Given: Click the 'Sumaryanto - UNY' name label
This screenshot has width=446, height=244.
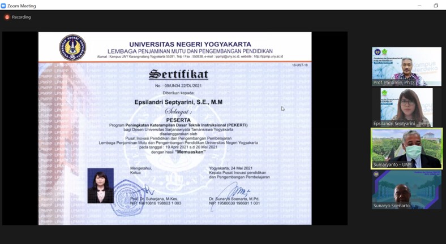Looking at the screenshot, I should click(x=392, y=164).
